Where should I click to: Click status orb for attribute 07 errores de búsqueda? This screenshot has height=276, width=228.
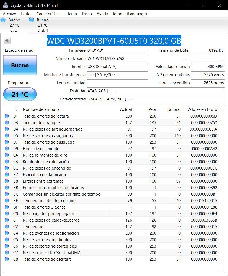[7, 142]
